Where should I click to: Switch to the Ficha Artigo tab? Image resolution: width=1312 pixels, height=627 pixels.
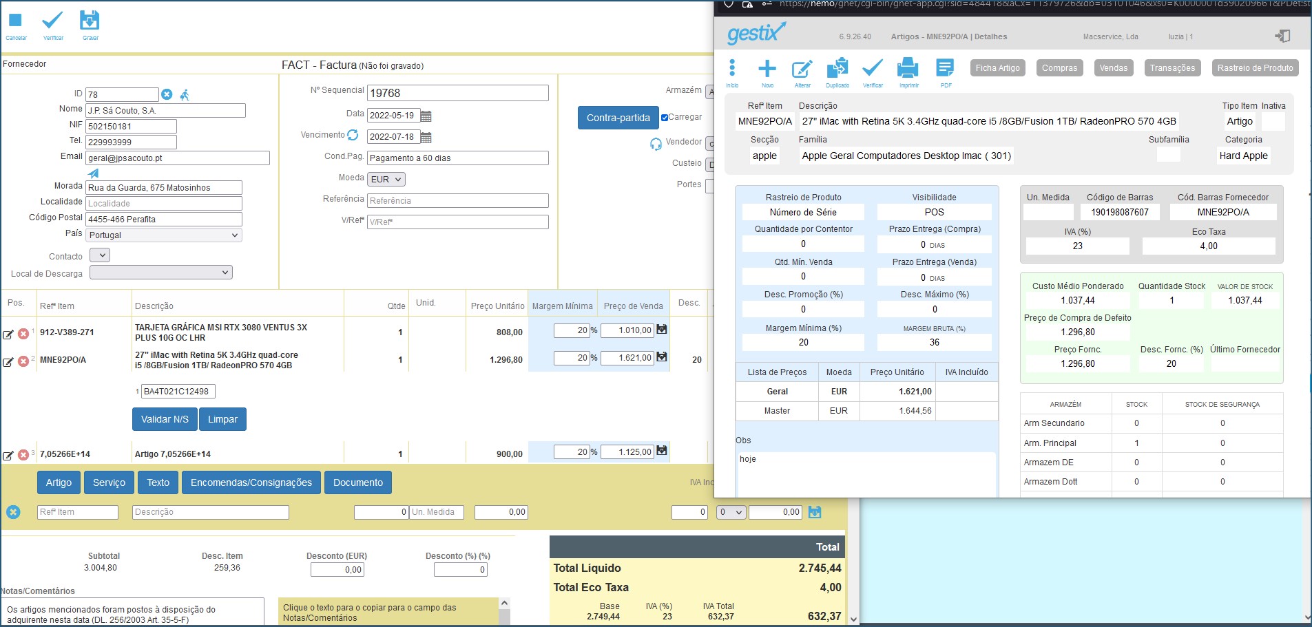[997, 68]
